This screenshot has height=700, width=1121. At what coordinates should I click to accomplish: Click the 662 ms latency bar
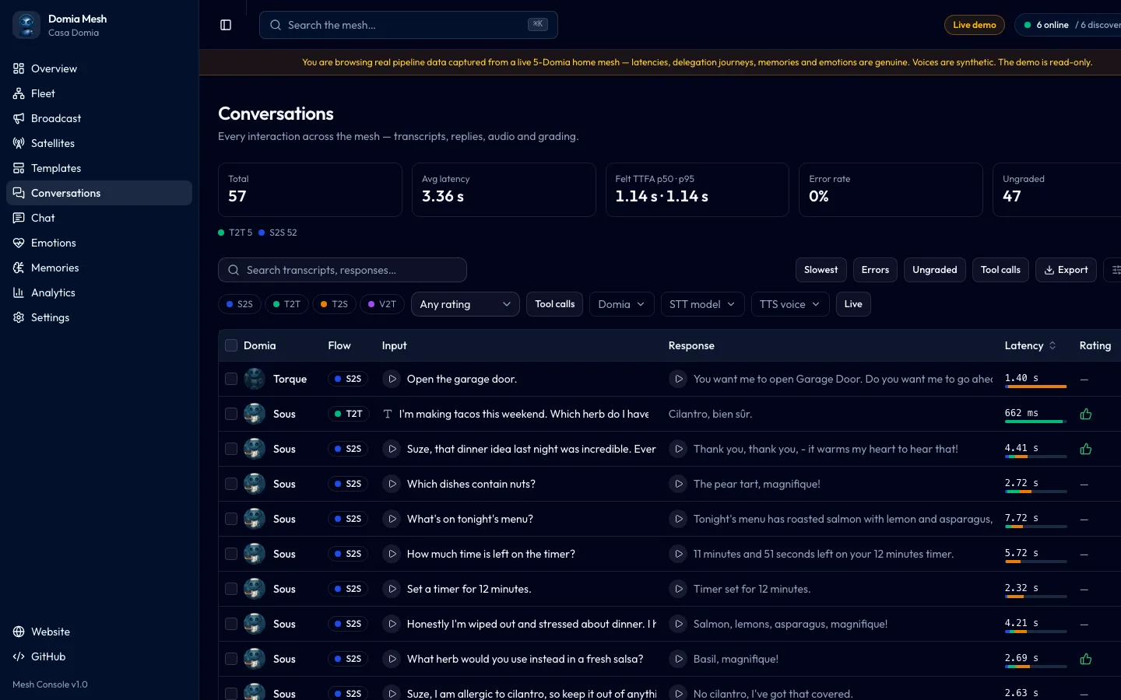(x=1035, y=421)
